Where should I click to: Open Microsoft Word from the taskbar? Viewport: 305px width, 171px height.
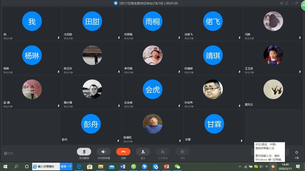(x=123, y=166)
